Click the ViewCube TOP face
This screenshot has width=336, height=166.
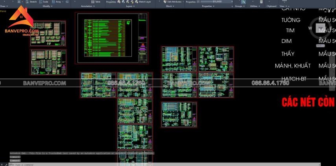(x=321, y=28)
